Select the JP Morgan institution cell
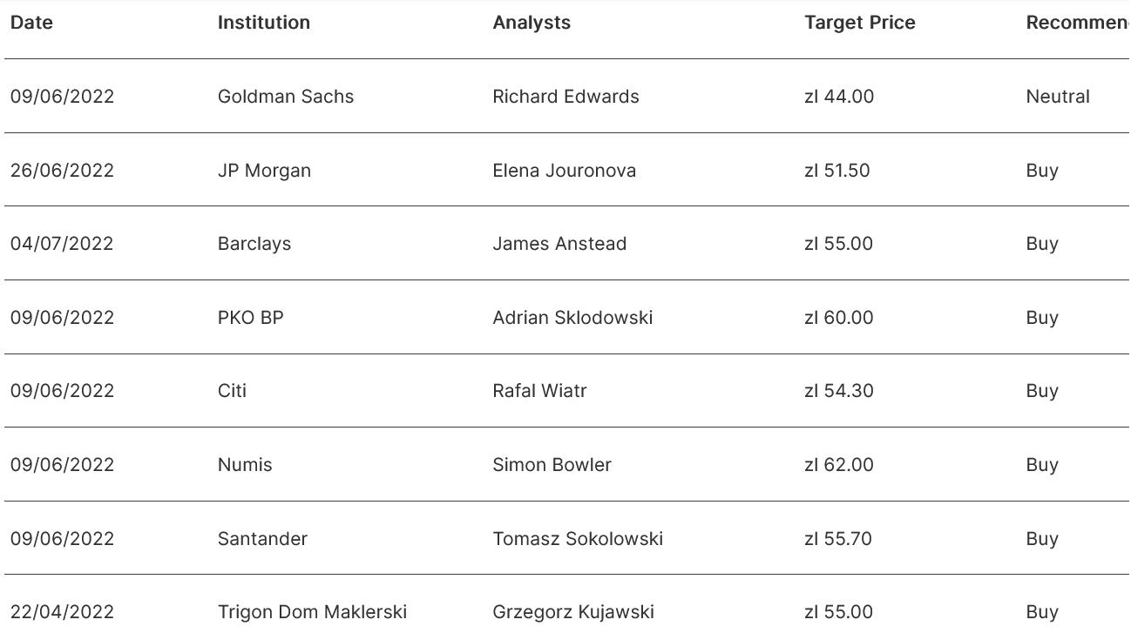Image resolution: width=1131 pixels, height=633 pixels. [x=264, y=171]
